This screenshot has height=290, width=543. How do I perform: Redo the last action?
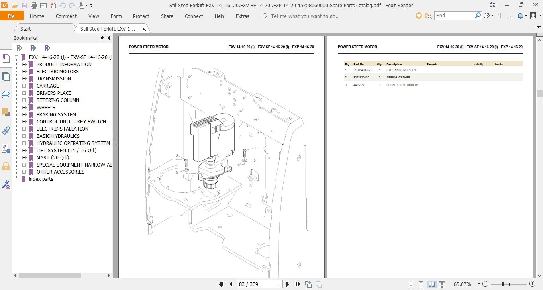pyautogui.click(x=72, y=6)
